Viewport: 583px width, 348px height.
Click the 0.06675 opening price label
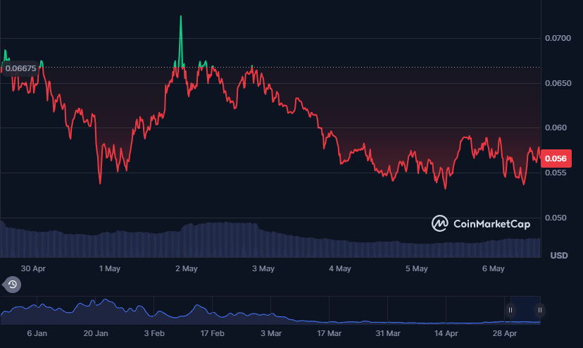point(20,68)
